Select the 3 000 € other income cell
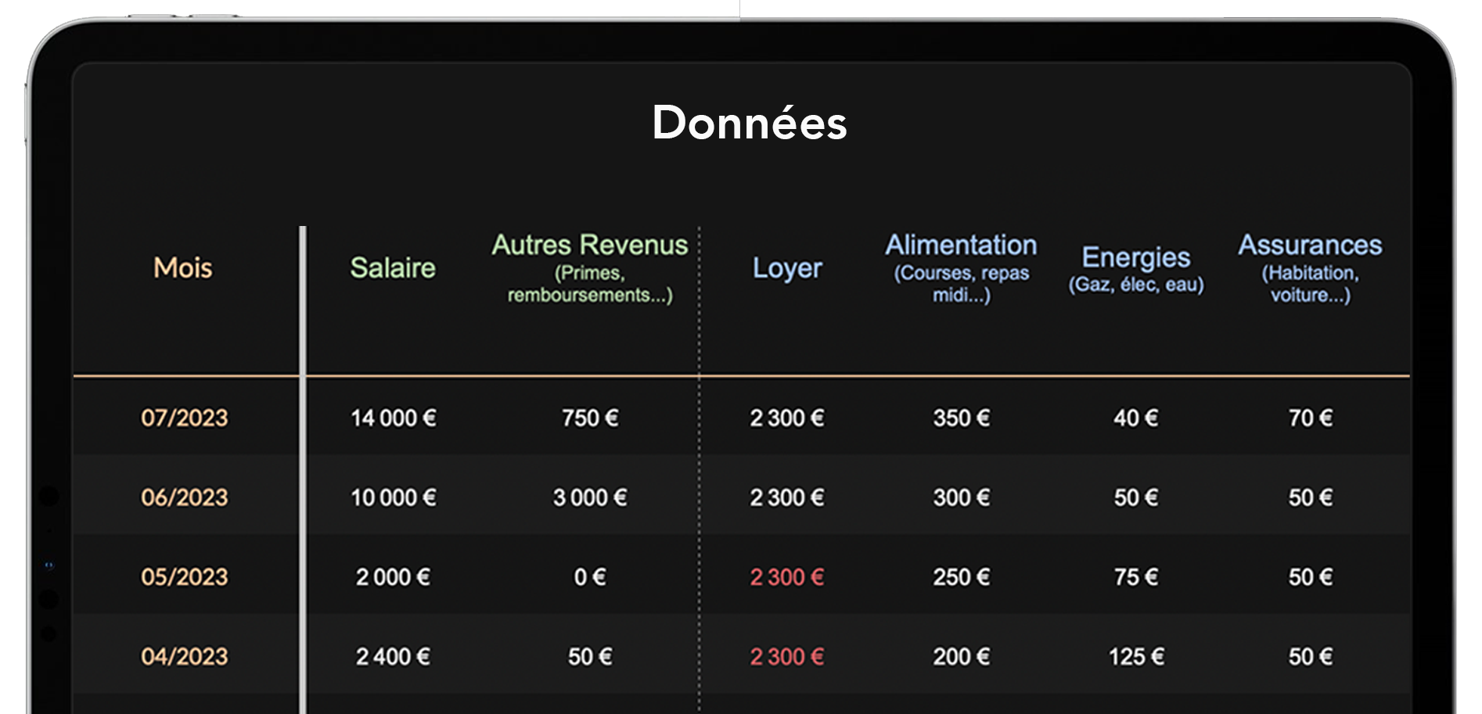This screenshot has width=1482, height=714. [x=590, y=498]
